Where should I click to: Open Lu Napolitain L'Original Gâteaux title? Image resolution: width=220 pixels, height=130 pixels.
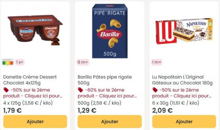[182, 80]
